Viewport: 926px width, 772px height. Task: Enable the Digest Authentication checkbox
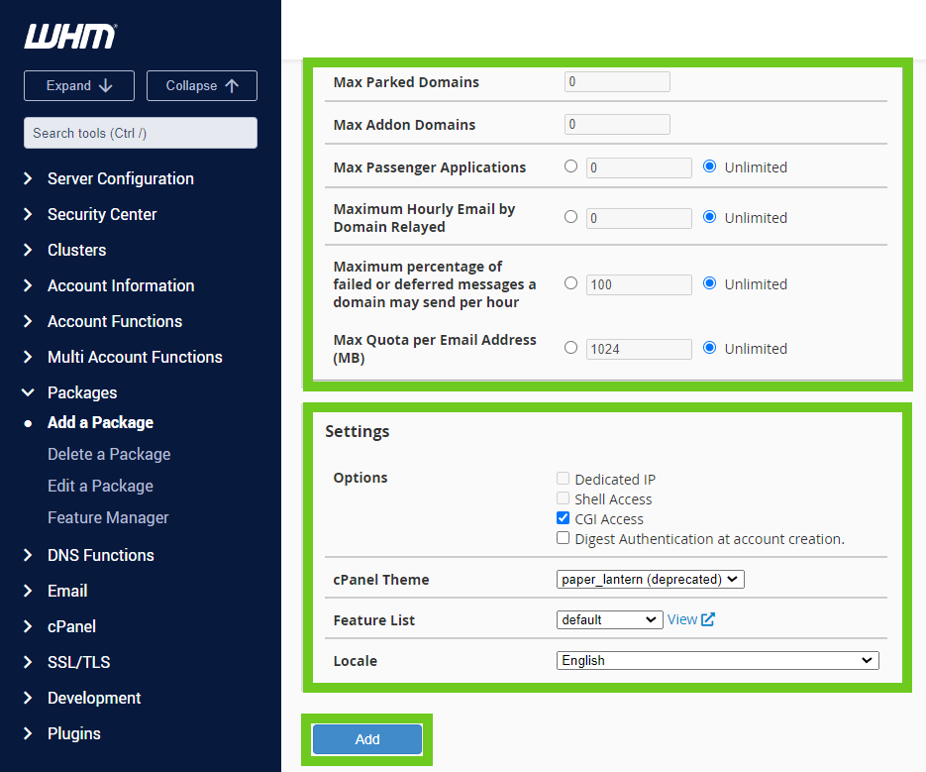[564, 538]
